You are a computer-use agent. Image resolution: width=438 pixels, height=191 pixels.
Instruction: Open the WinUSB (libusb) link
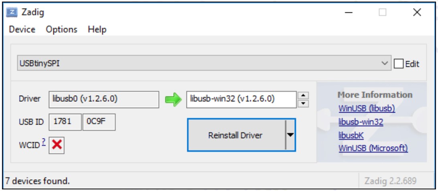click(x=367, y=109)
